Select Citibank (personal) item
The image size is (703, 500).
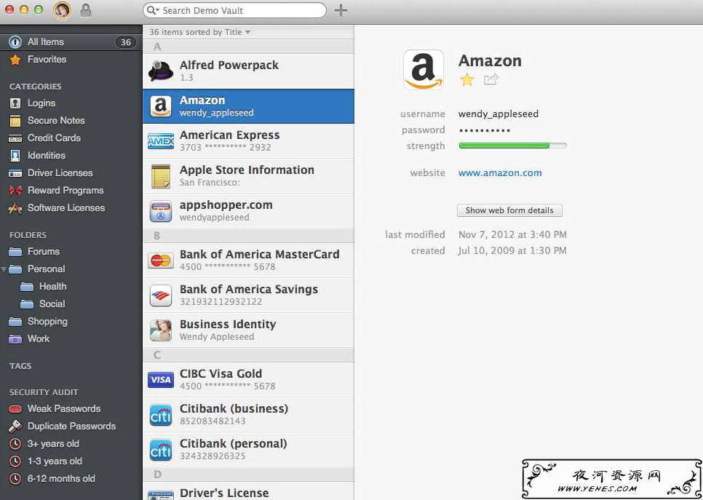point(248,449)
